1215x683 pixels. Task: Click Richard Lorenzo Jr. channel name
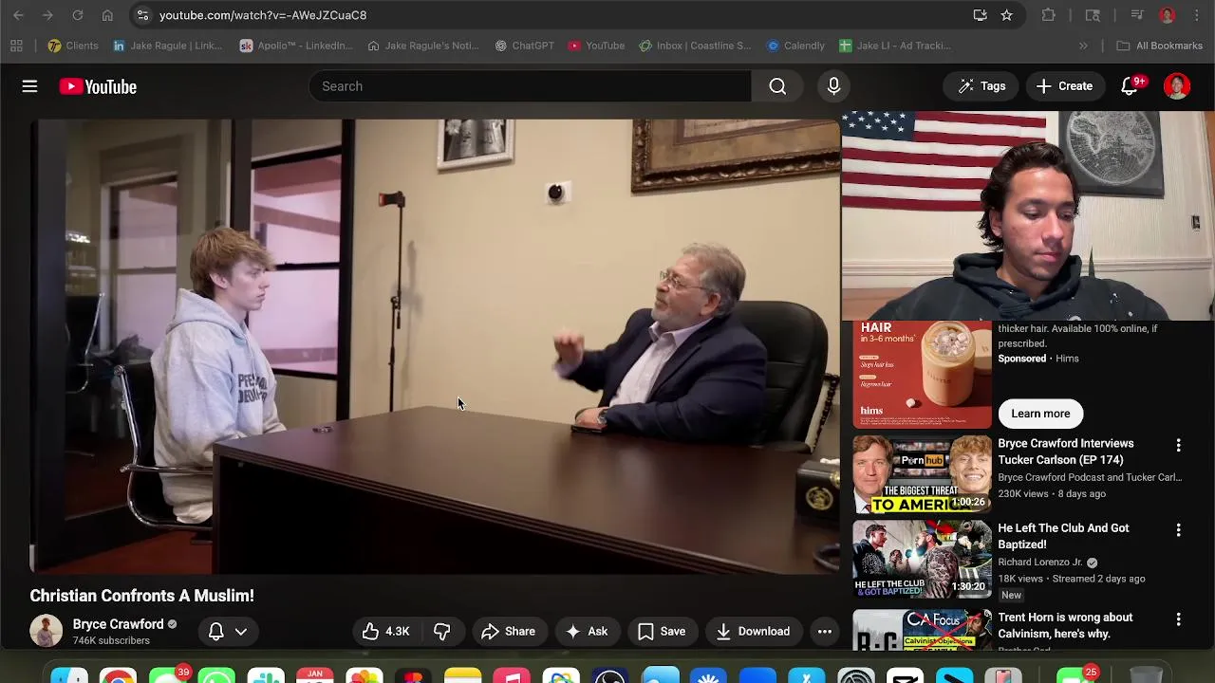(1039, 563)
